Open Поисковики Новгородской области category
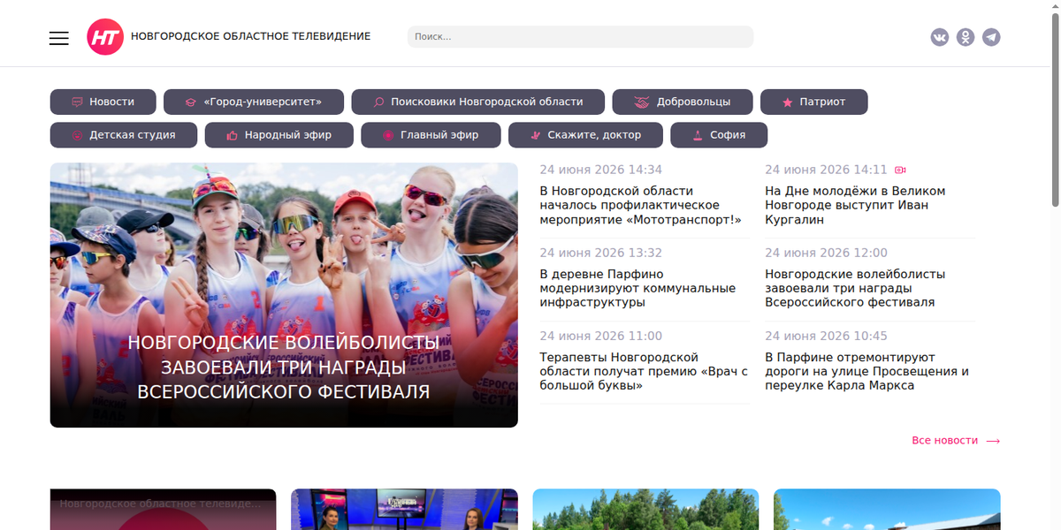Image resolution: width=1061 pixels, height=530 pixels. (x=478, y=102)
